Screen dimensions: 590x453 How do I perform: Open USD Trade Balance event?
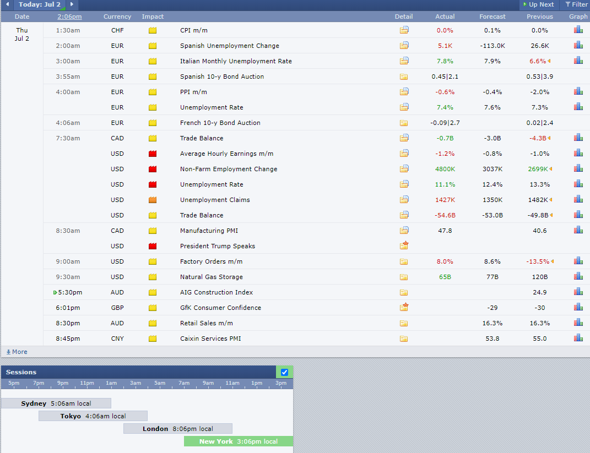[201, 215]
